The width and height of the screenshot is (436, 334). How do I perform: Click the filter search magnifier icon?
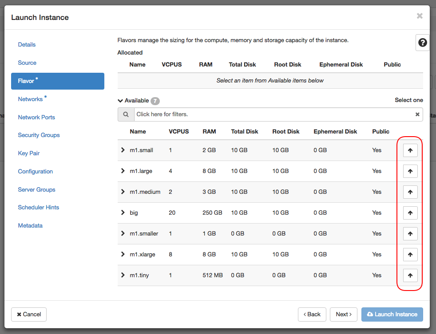pos(126,114)
